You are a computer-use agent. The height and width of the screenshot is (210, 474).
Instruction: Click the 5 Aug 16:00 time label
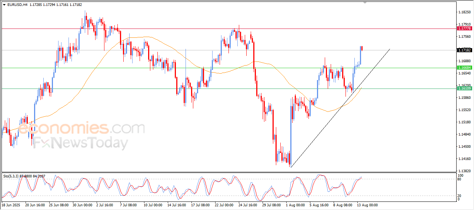point(320,205)
